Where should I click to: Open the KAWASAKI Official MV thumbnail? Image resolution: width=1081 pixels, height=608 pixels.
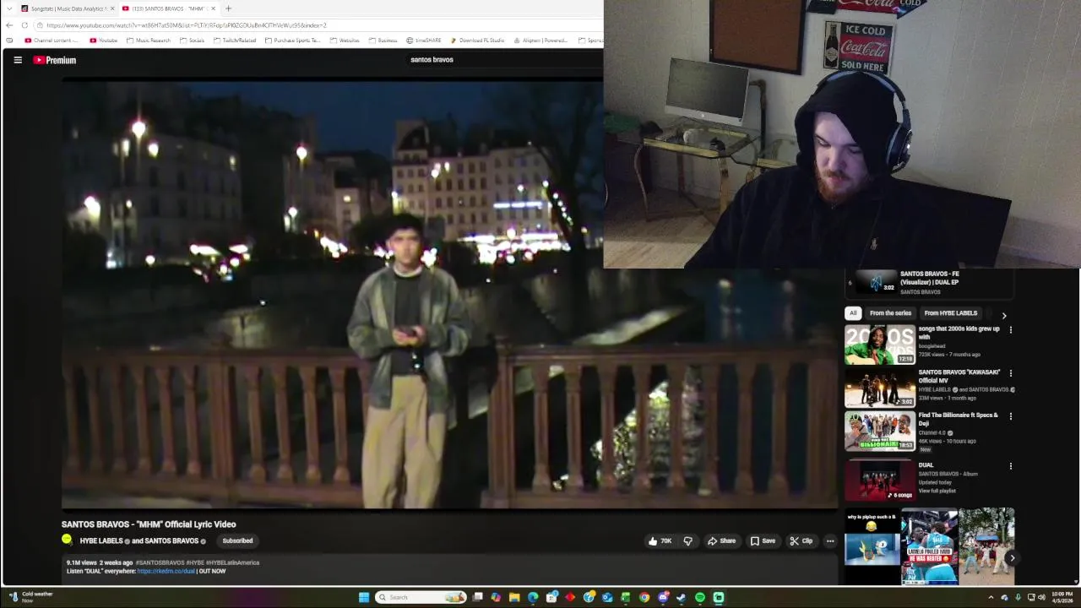click(880, 388)
